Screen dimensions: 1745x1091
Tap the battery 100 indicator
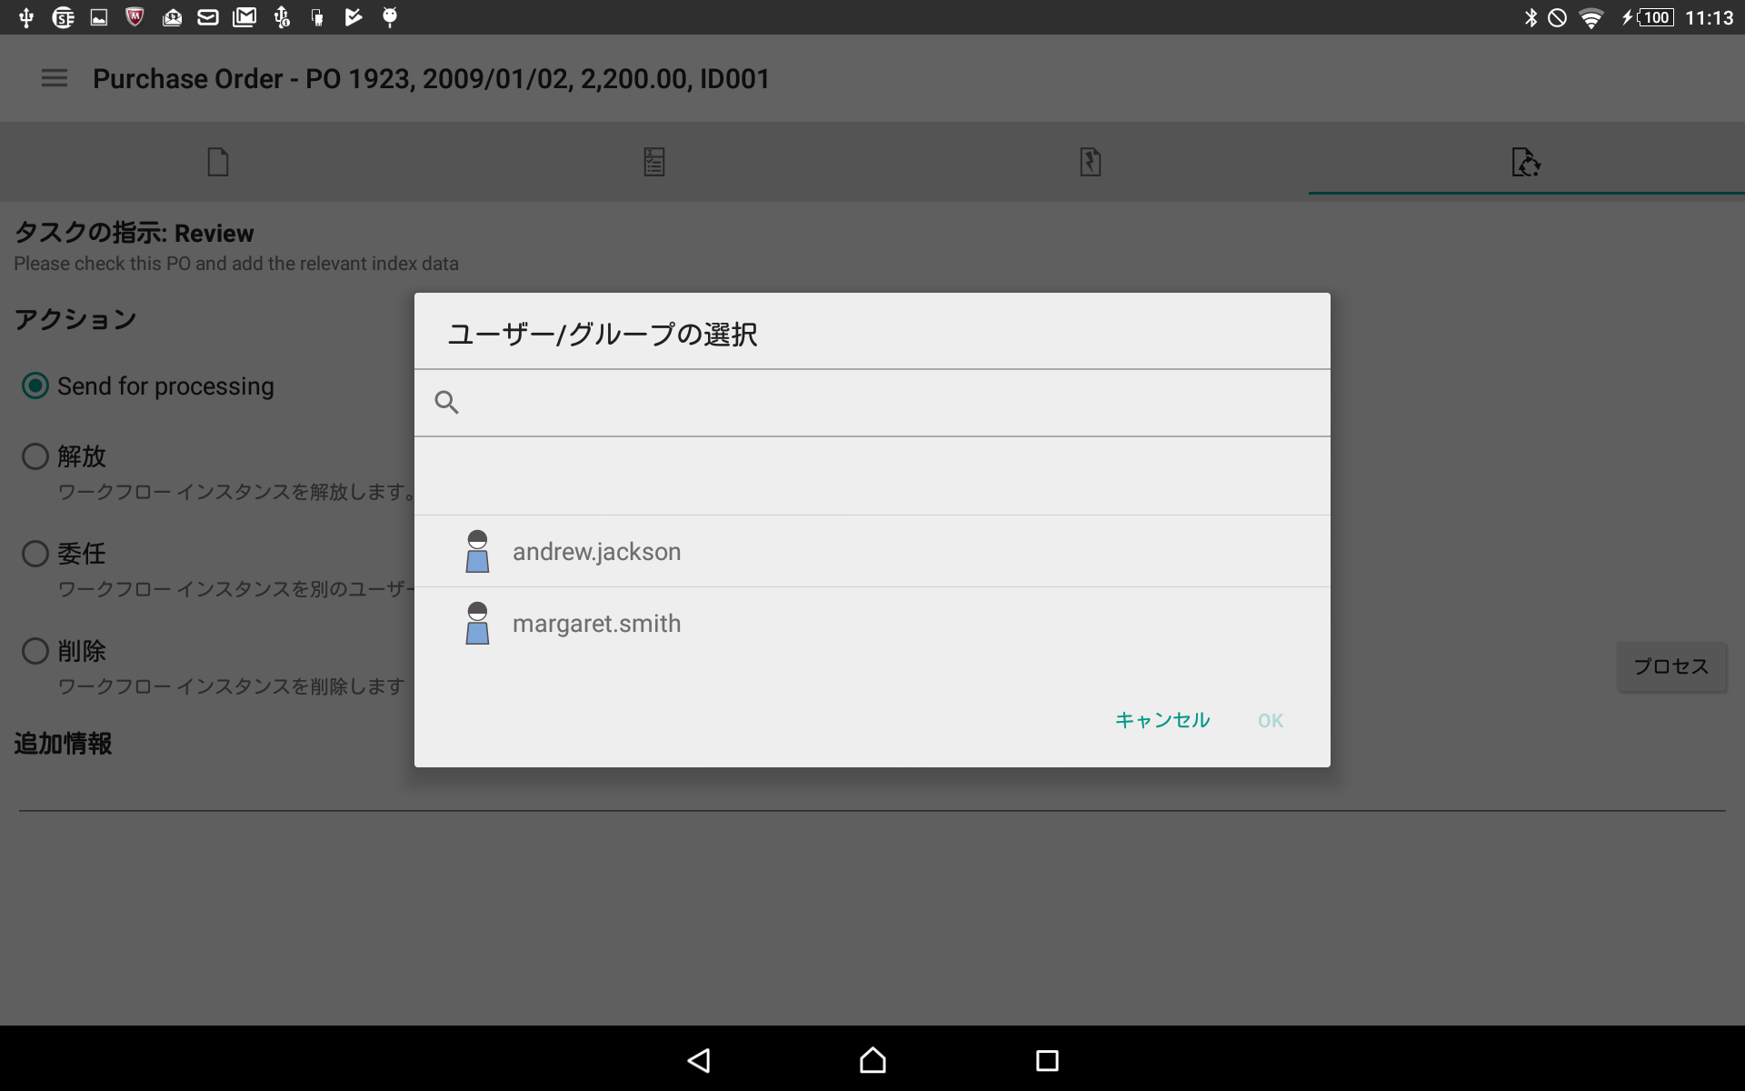[x=1649, y=17]
